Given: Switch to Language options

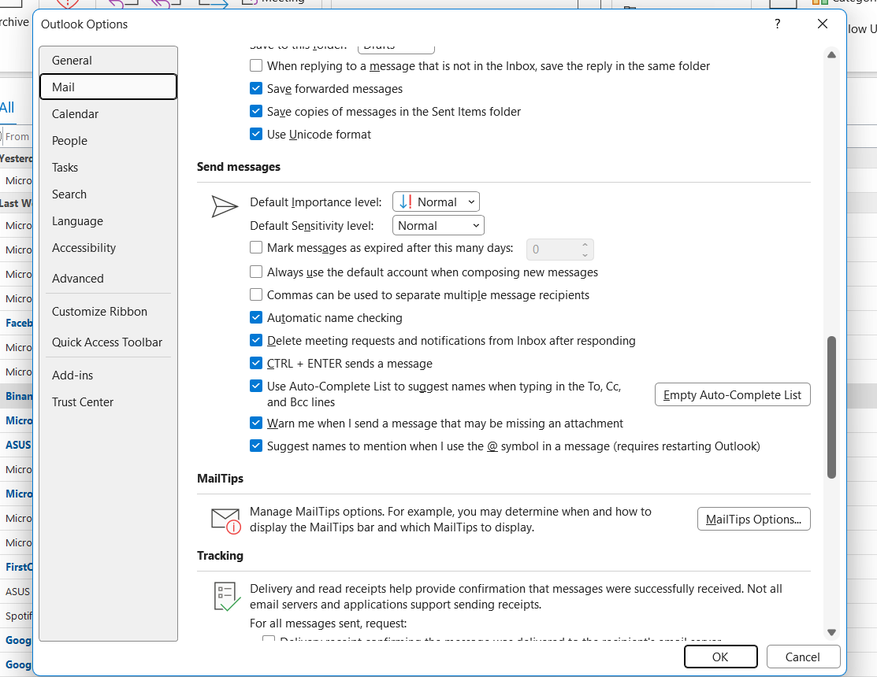Looking at the screenshot, I should coord(109,221).
